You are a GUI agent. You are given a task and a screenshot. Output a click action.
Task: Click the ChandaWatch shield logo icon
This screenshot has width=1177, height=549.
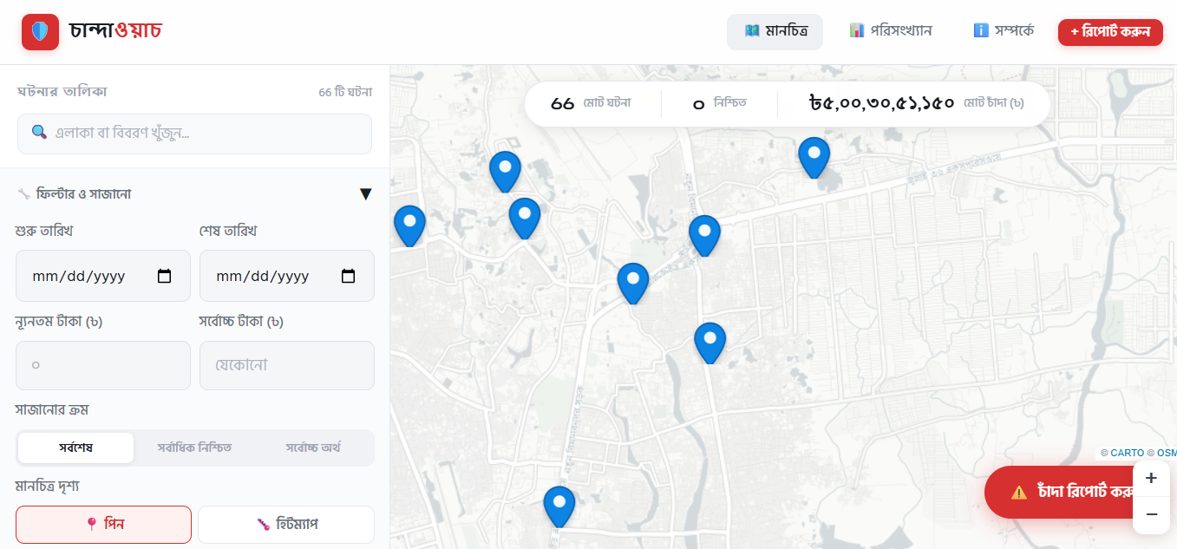(x=40, y=32)
